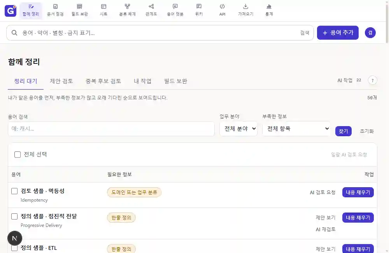Click AI 검토 요청 for 멱등성

click(x=322, y=192)
